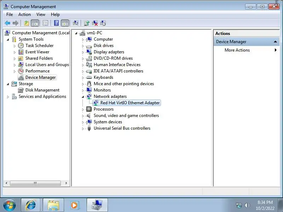Select Performance in console tree
The height and width of the screenshot is (212, 283).
click(37, 71)
